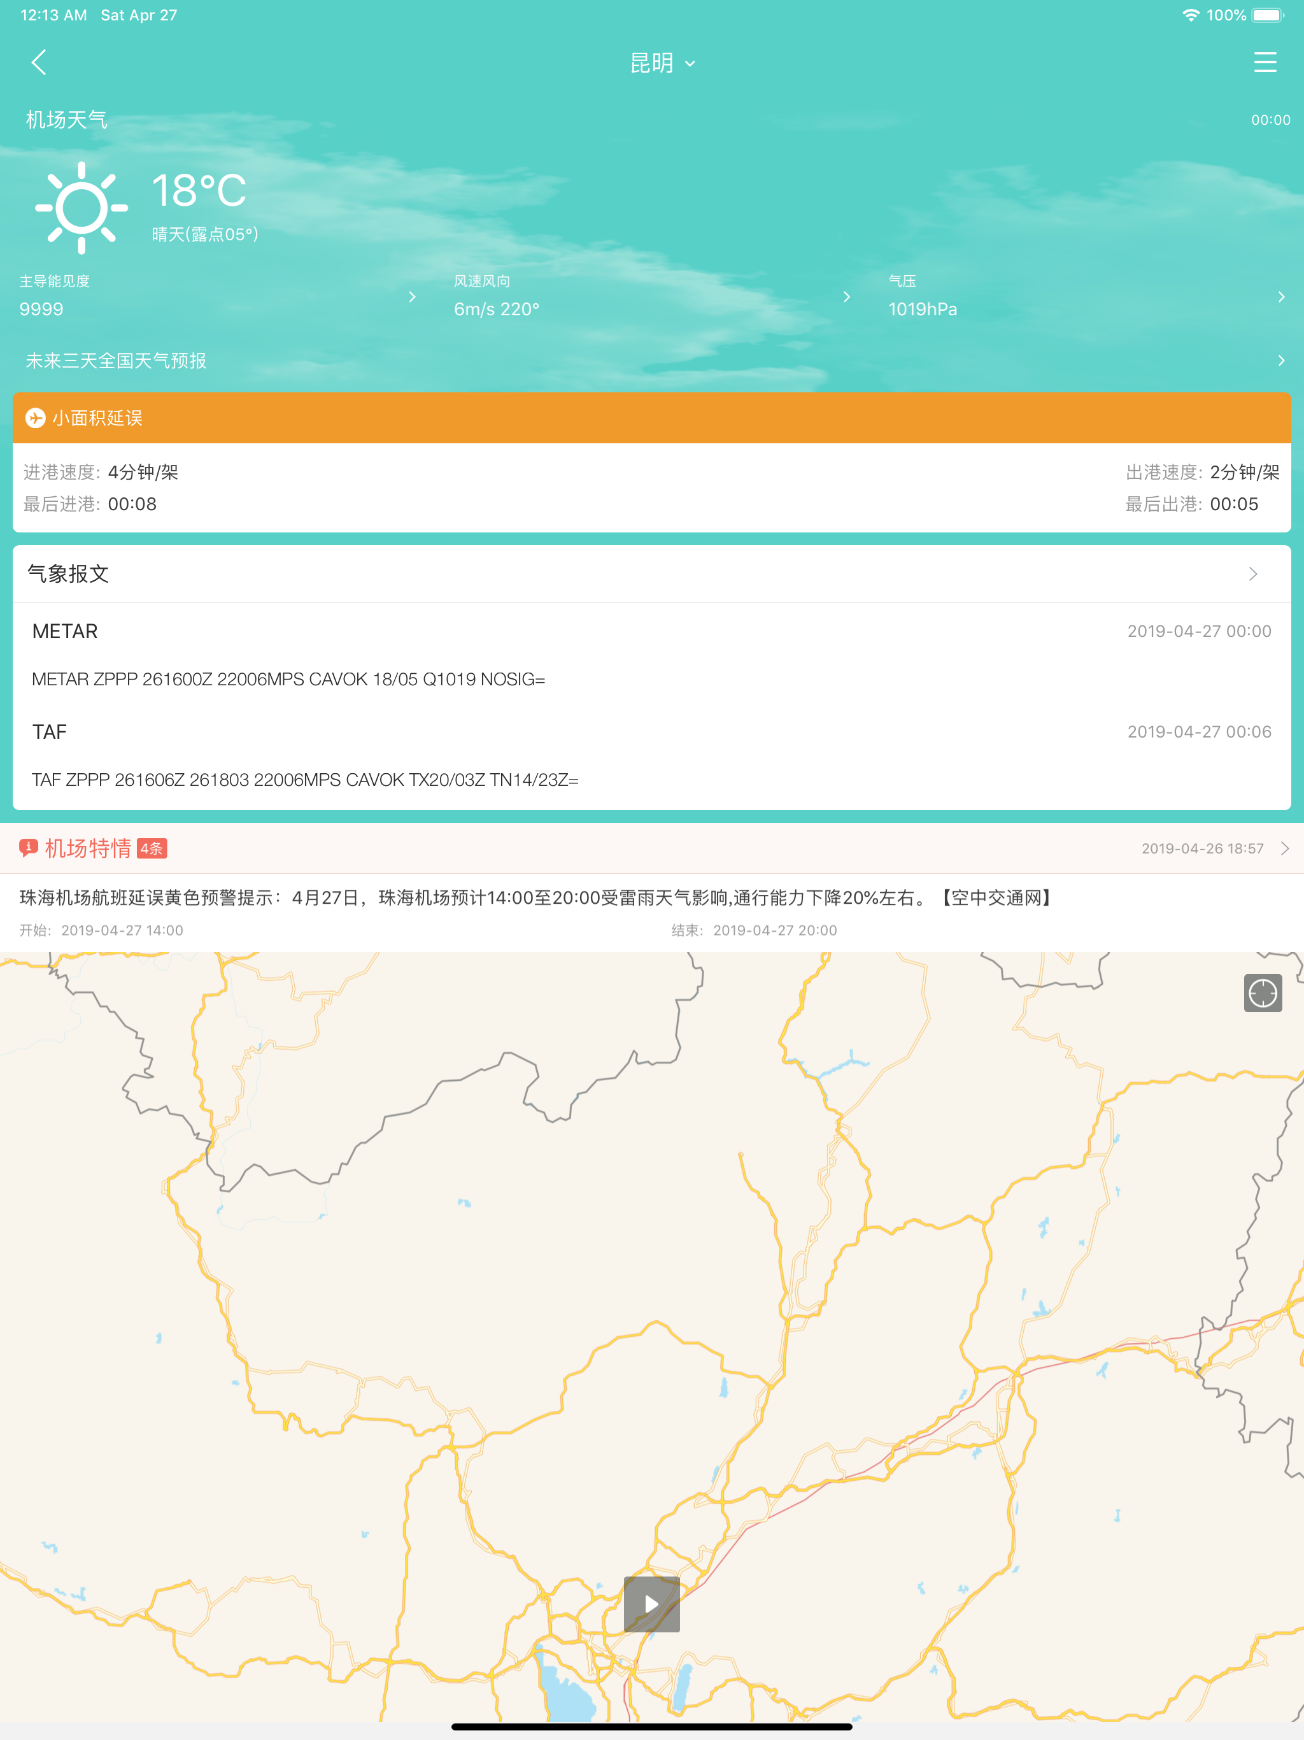This screenshot has width=1304, height=1740.
Task: Open the 小面积延误 delay banner
Action: (652, 418)
